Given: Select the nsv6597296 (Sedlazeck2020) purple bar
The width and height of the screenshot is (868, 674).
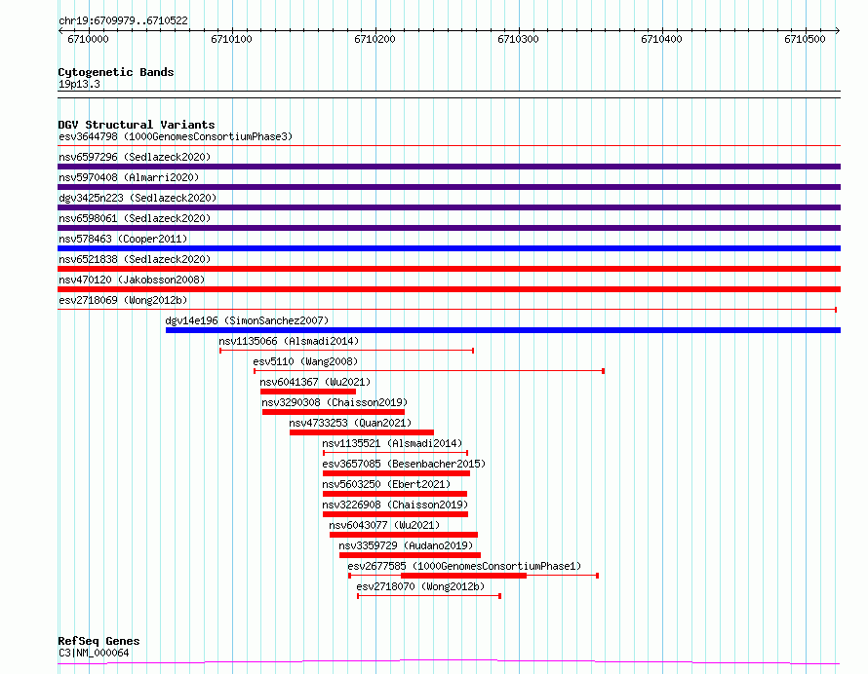Looking at the screenshot, I should pos(449,167).
